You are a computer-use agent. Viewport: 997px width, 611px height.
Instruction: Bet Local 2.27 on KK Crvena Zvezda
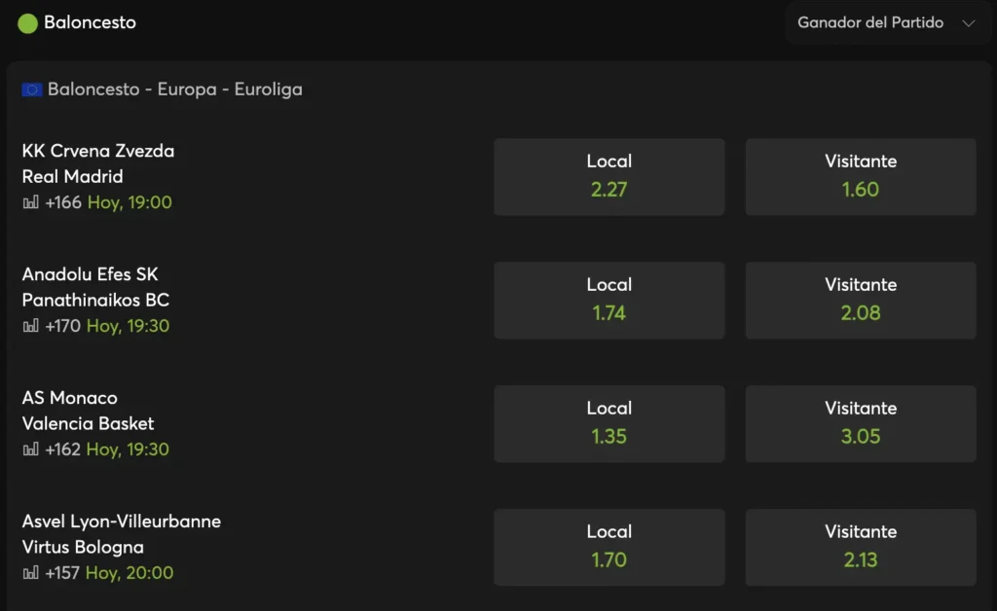(x=609, y=176)
